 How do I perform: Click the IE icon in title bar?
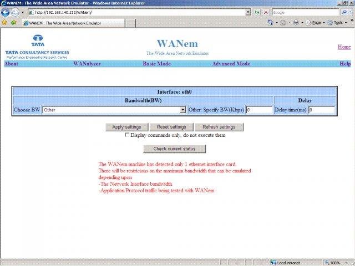[3, 3]
